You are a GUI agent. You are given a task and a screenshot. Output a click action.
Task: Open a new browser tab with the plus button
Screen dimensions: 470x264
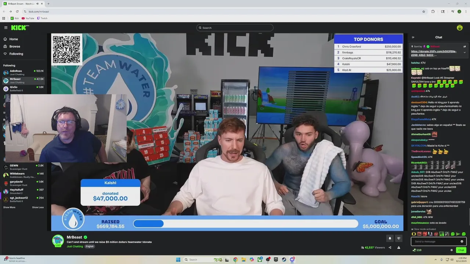pos(48,4)
